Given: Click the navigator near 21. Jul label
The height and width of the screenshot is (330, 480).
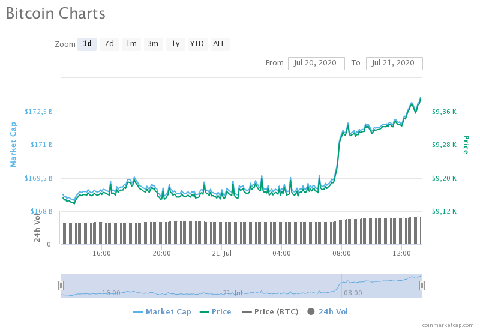Looking at the screenshot, I should tap(233, 293).
